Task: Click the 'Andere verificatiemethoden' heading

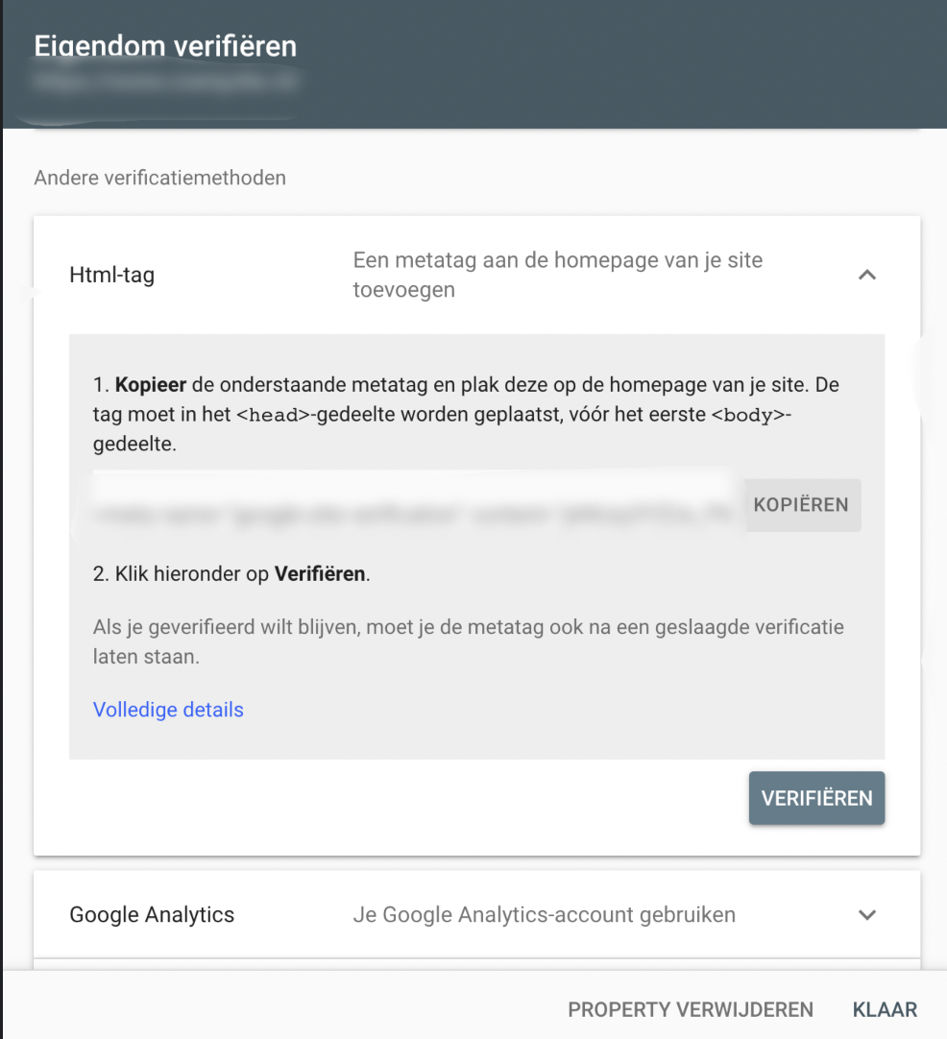Action: (x=159, y=178)
